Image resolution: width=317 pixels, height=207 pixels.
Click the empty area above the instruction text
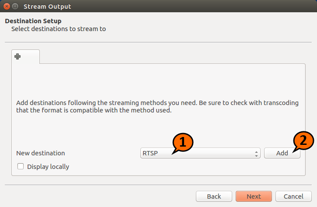[157, 81]
